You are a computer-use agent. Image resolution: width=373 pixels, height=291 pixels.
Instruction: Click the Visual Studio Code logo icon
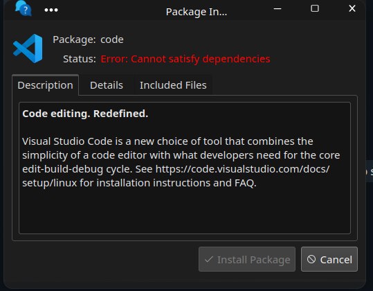[x=28, y=48]
